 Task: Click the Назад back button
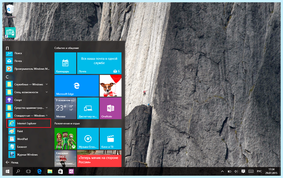12,162
